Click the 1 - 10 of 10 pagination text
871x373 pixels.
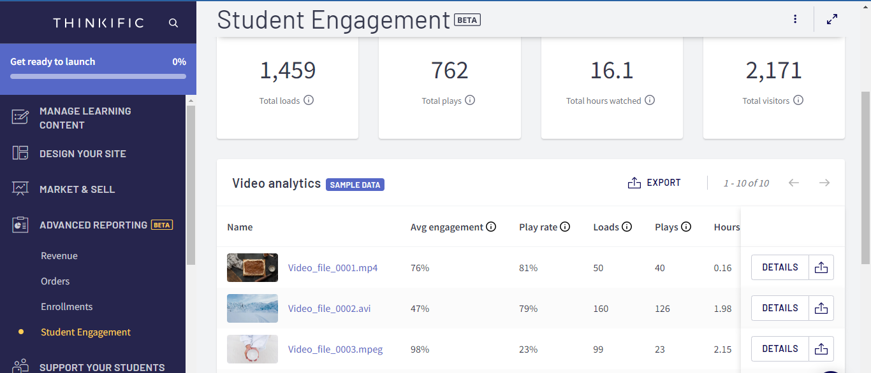746,183
